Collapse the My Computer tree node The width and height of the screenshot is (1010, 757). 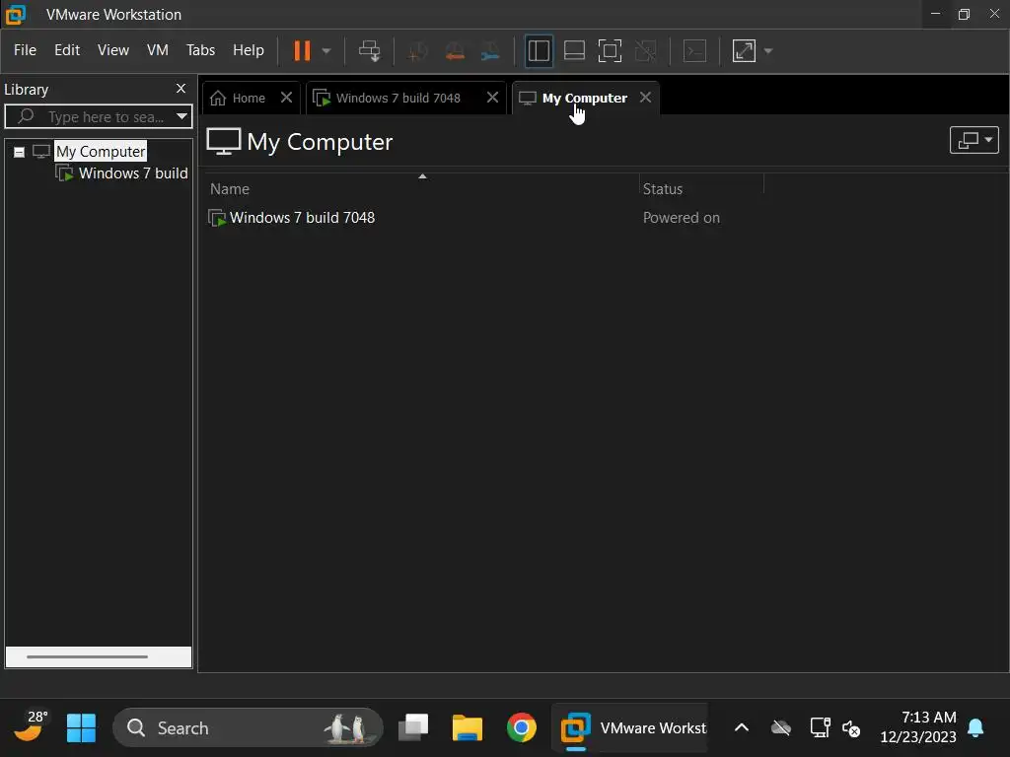[x=20, y=152]
